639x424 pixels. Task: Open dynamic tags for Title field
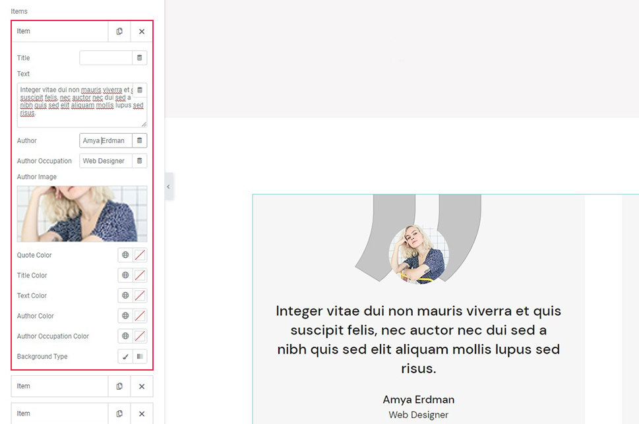click(x=139, y=58)
